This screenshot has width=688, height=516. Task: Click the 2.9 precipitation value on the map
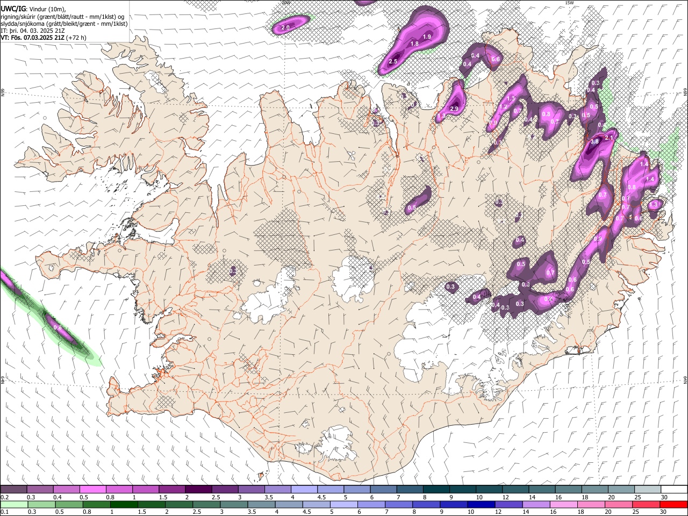coord(454,109)
